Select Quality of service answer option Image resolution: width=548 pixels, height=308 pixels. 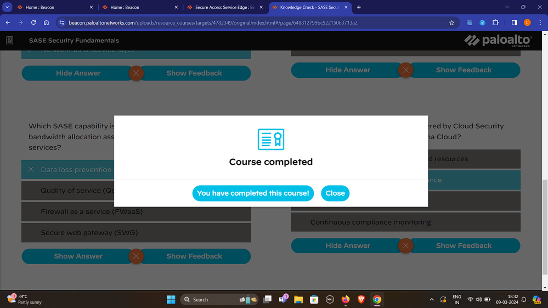pyautogui.click(x=68, y=191)
